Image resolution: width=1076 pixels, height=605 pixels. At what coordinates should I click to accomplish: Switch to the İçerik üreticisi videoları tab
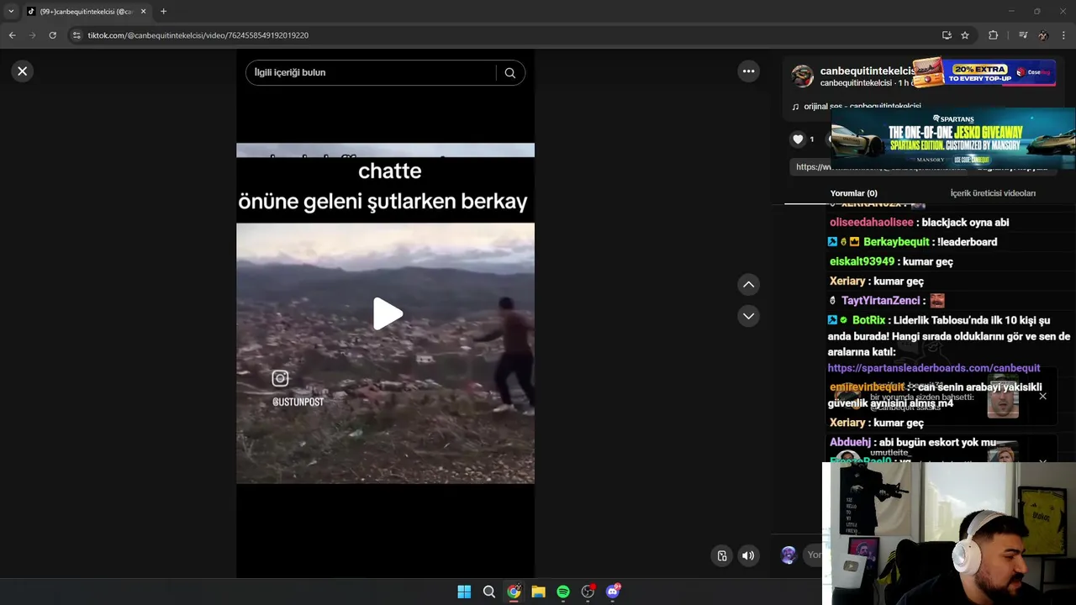pyautogui.click(x=993, y=193)
